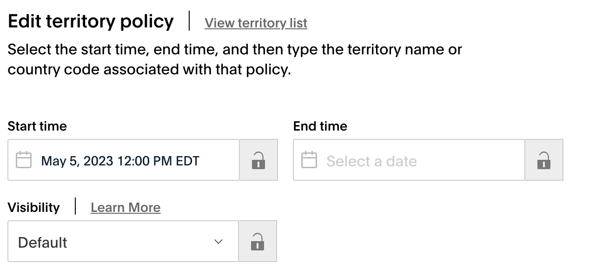Open the View territory list link
The height and width of the screenshot is (276, 609).
pos(256,23)
